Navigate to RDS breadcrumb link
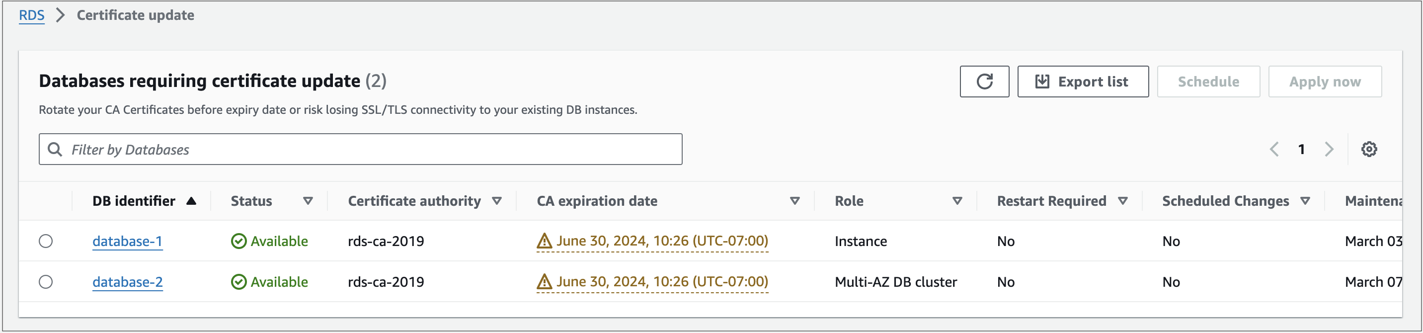The height and width of the screenshot is (333, 1423). tap(31, 15)
